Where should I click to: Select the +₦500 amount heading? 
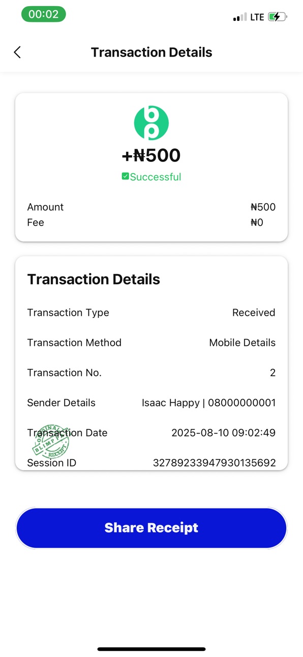point(151,155)
